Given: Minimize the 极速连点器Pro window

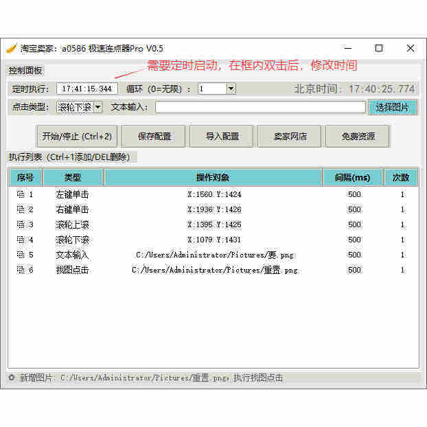Looking at the screenshot, I should (x=348, y=49).
